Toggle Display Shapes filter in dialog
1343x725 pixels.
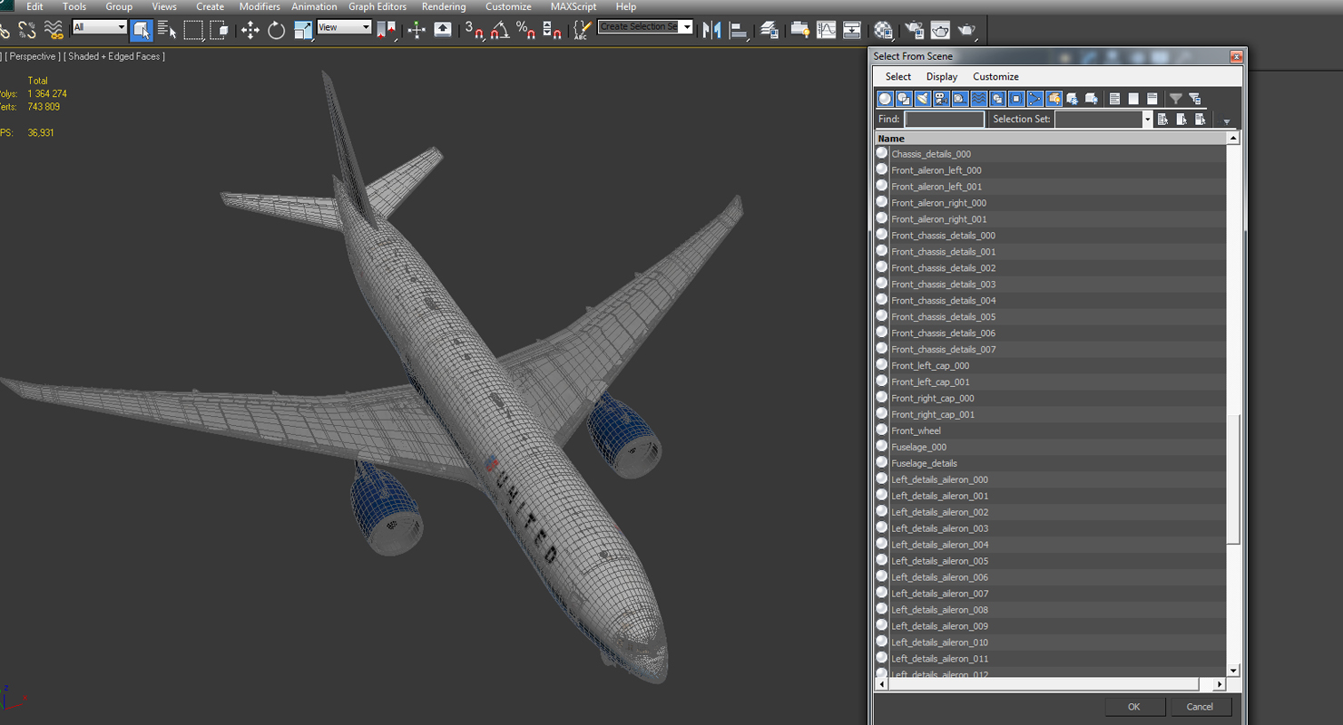[x=904, y=99]
